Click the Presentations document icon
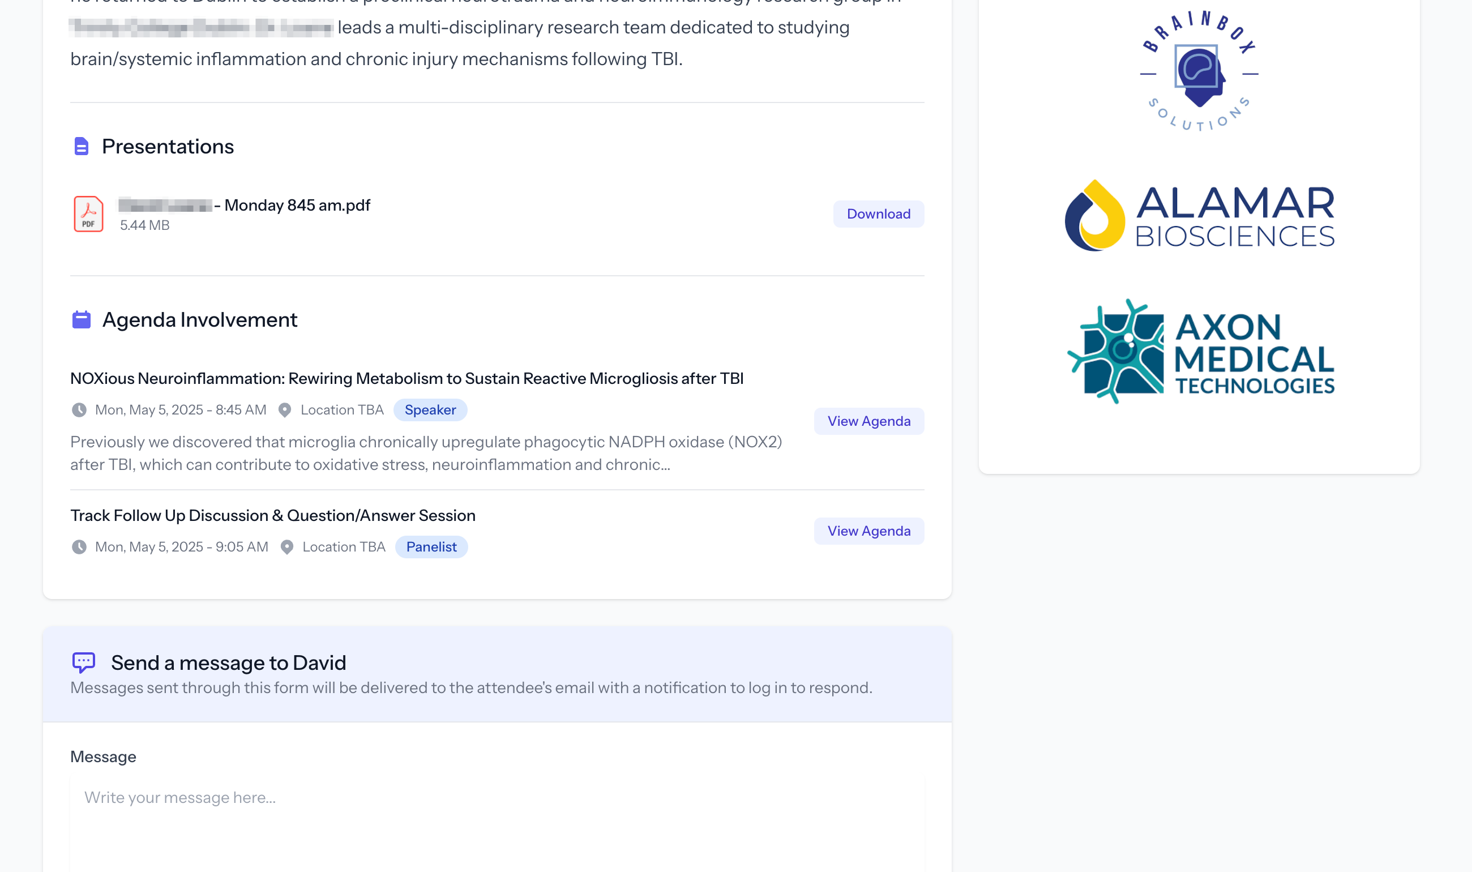1472x872 pixels. 81,146
